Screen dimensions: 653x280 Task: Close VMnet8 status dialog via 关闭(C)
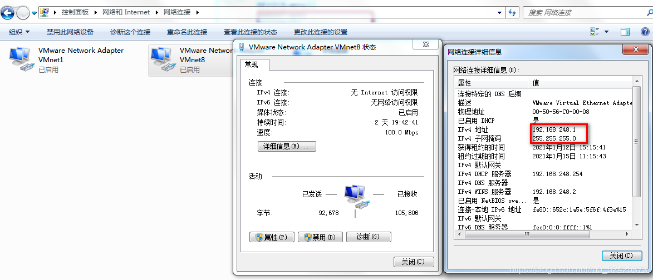coord(414,262)
